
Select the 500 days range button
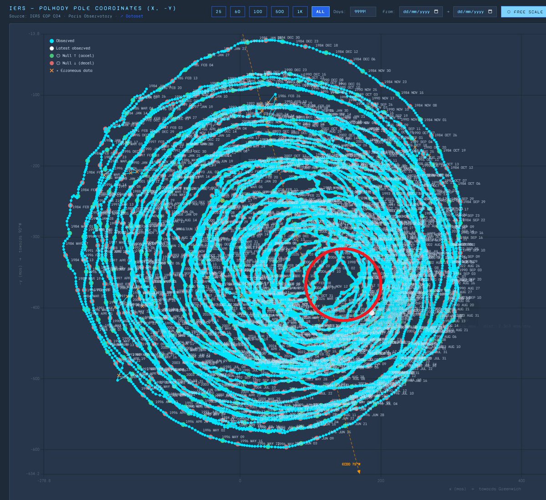tap(280, 11)
